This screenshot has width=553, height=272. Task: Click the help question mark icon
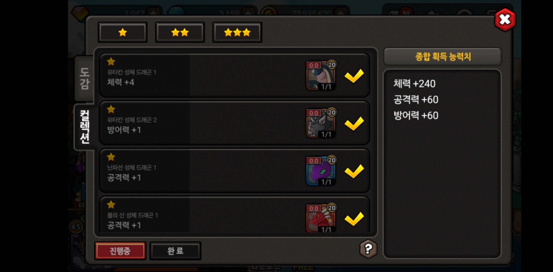point(368,249)
